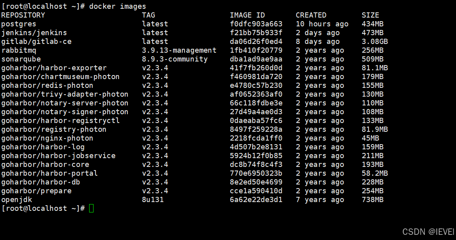Viewport: 456px width, 240px height.
Task: Select the 'openjdk' repository name
Action: click(x=17, y=200)
